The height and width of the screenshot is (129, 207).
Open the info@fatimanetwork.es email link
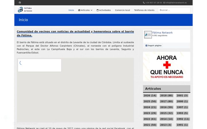176,3
